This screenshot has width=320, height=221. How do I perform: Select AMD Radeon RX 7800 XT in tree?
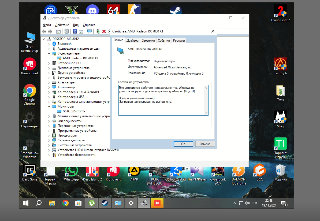point(80,58)
